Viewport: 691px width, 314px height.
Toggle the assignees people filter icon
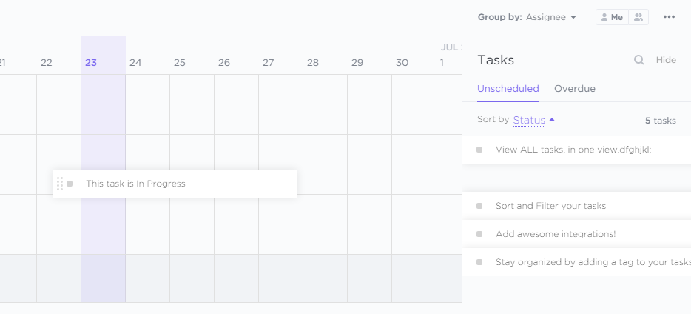(x=638, y=17)
